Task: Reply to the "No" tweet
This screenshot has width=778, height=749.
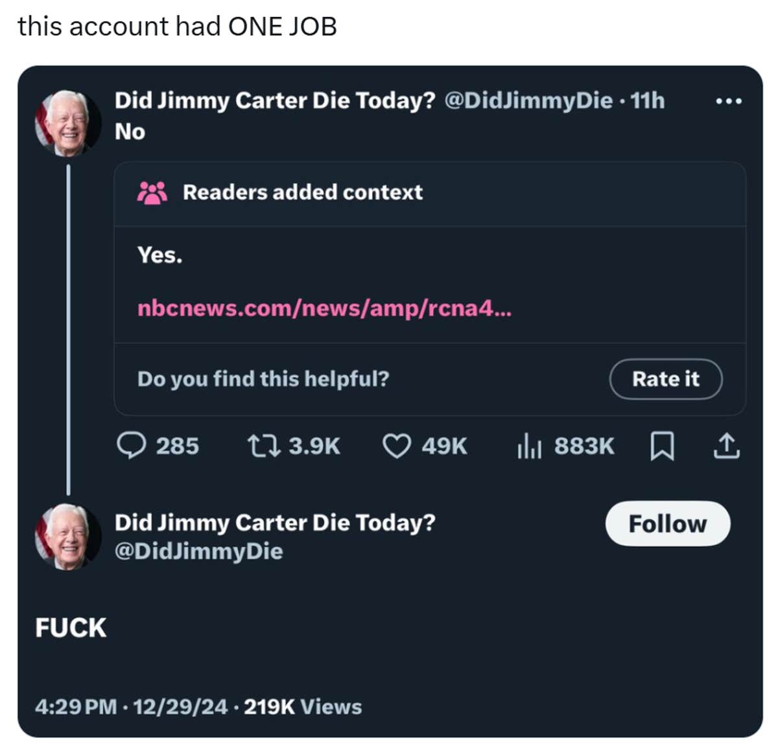Action: point(131,446)
